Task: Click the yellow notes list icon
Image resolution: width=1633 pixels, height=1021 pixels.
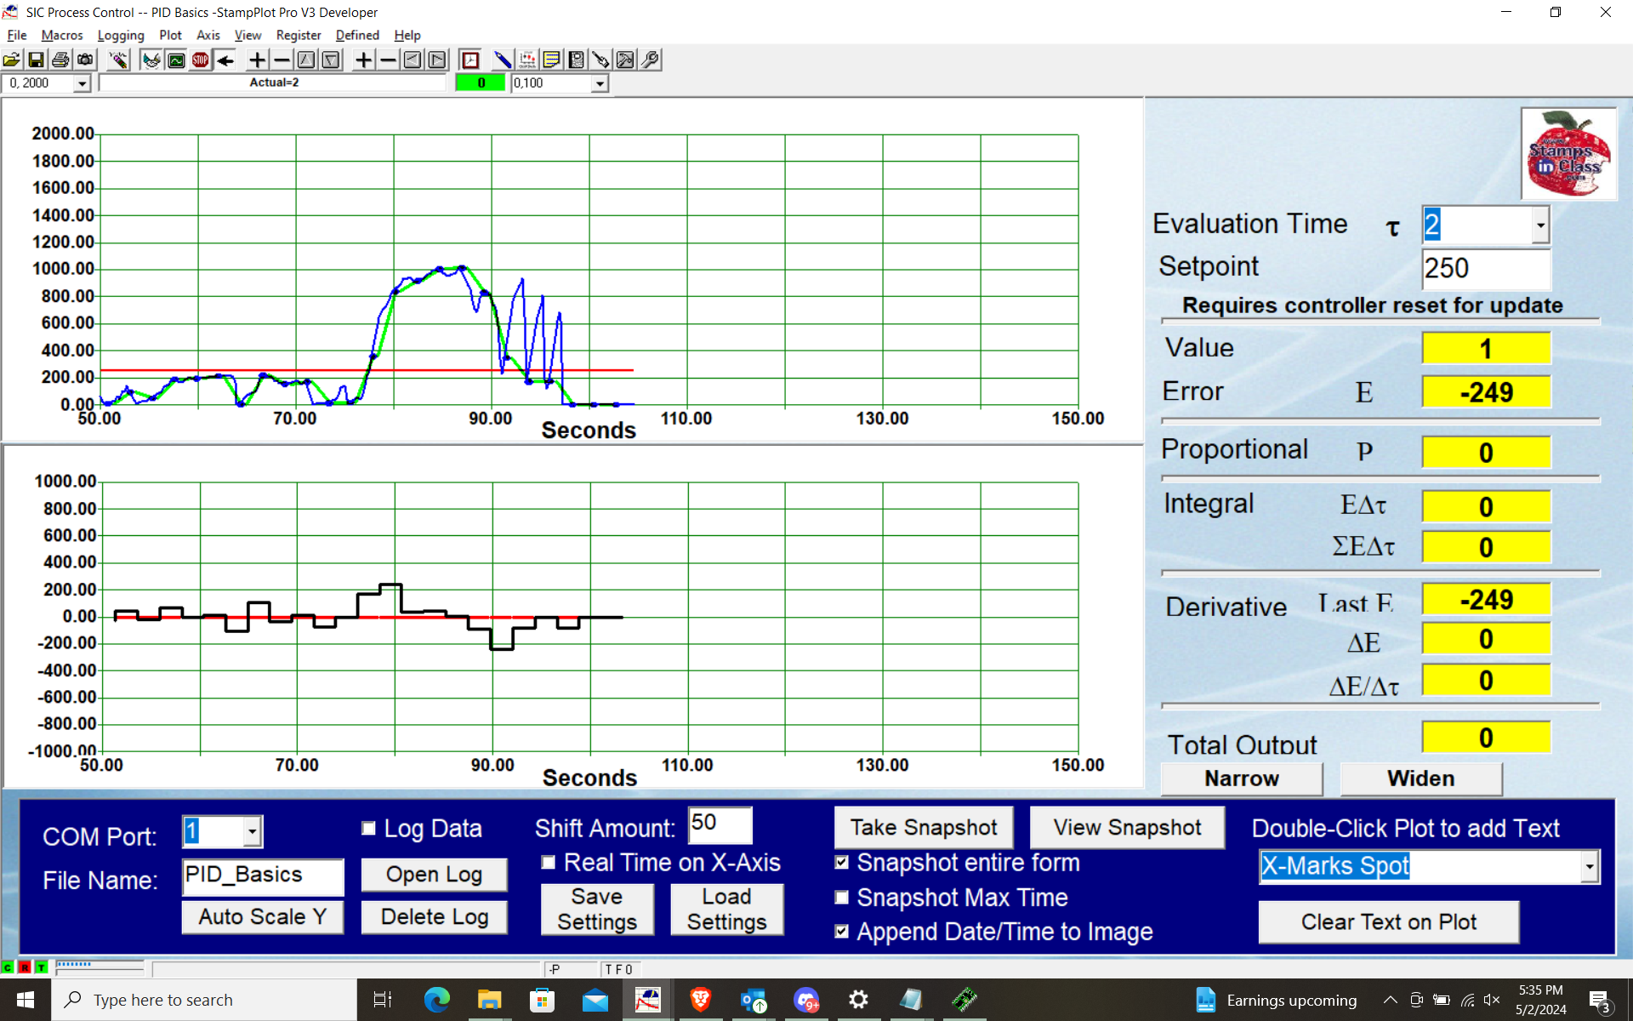Action: pyautogui.click(x=552, y=60)
